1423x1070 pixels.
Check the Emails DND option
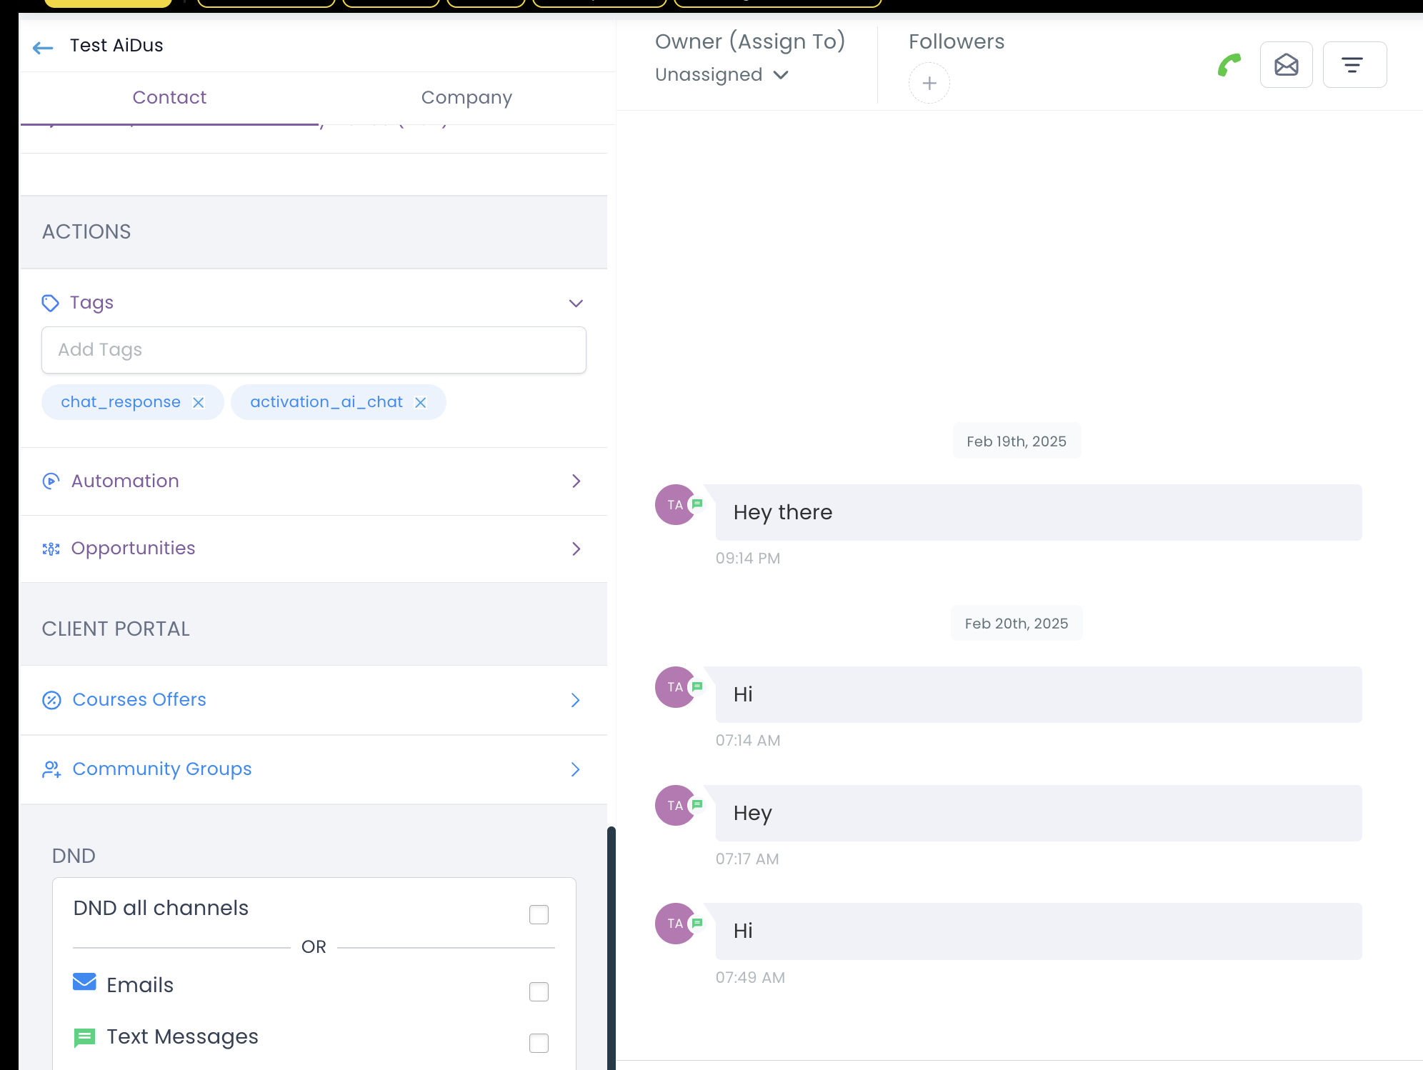(539, 991)
